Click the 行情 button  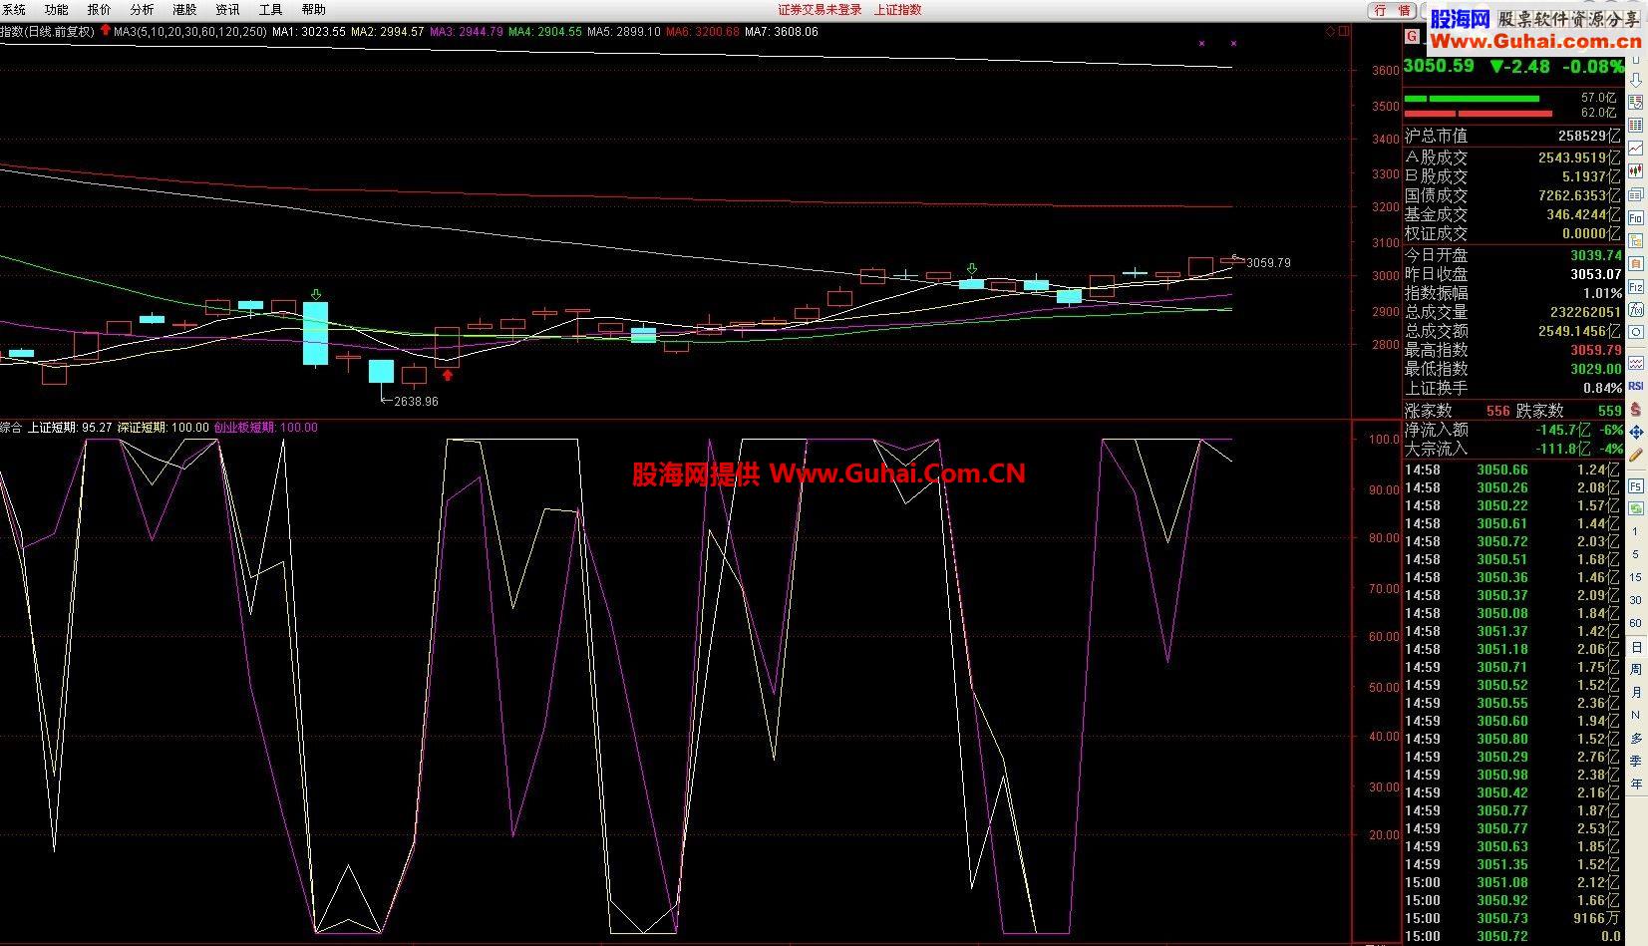pos(1394,10)
